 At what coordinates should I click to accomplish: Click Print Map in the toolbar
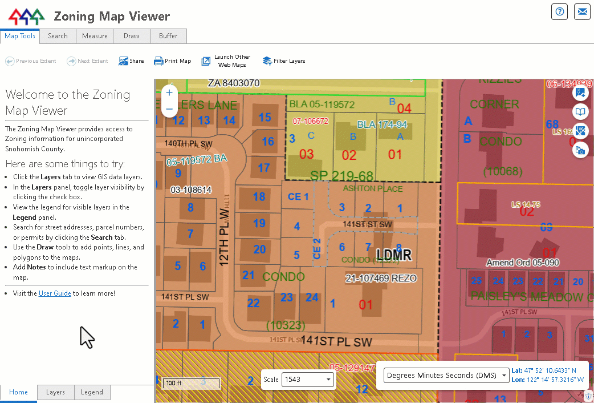(172, 61)
